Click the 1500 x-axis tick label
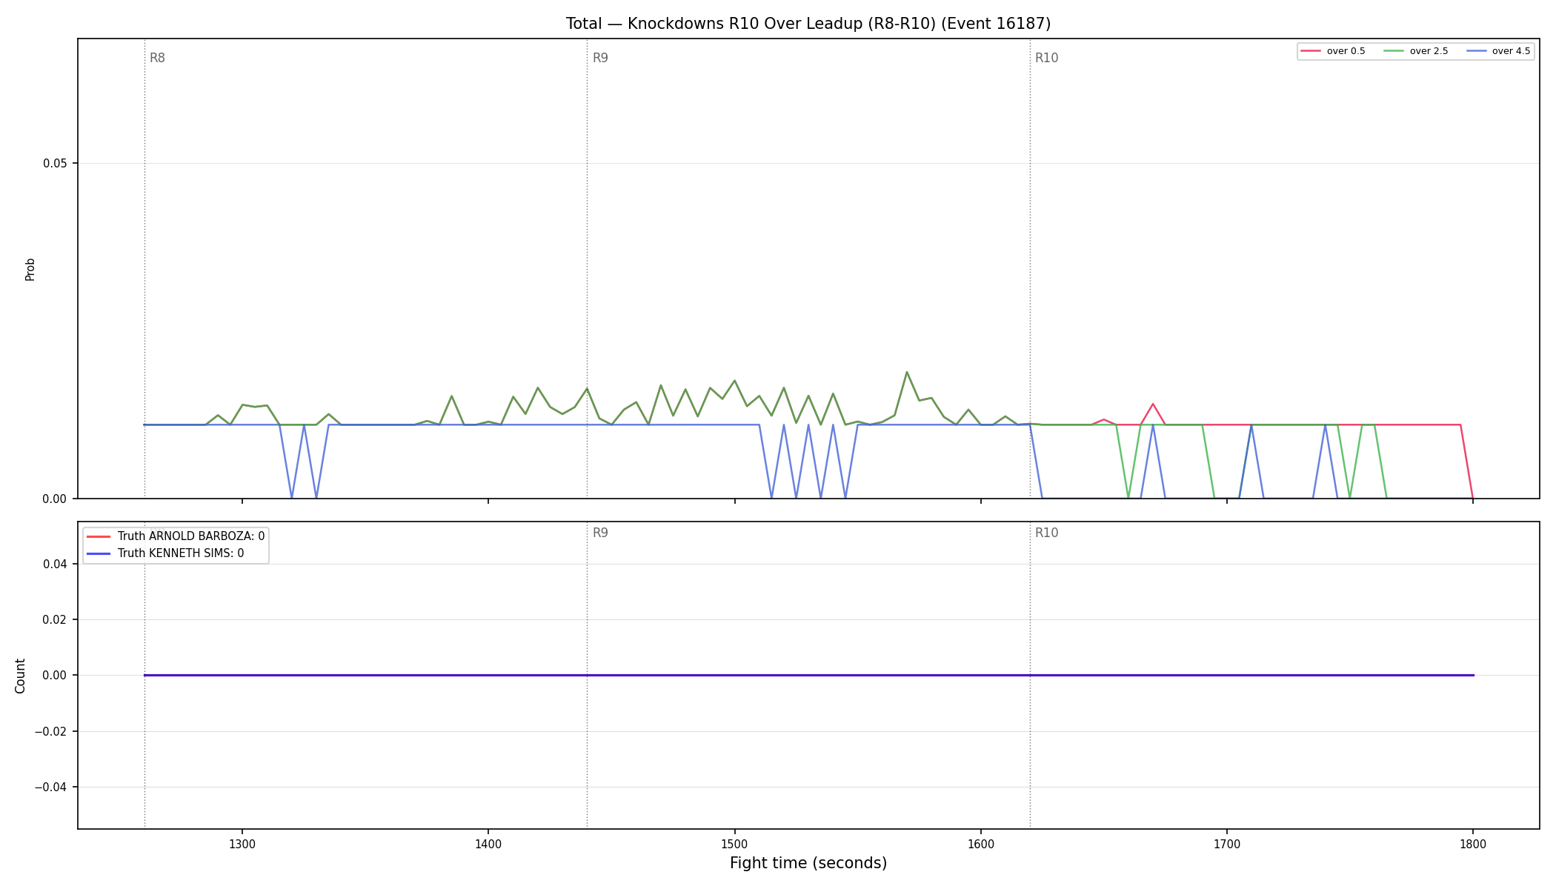Image resolution: width=1556 pixels, height=889 pixels. point(734,844)
